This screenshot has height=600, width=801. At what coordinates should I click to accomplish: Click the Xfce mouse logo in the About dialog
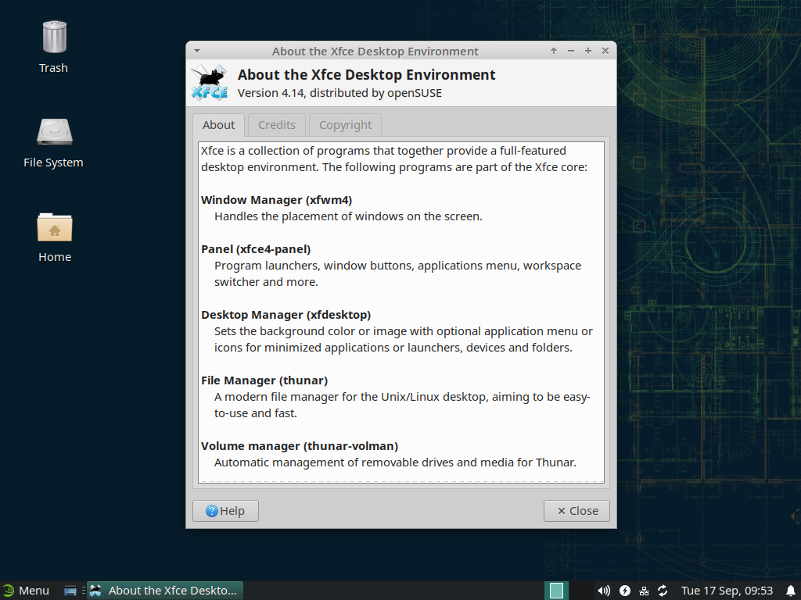[x=208, y=82]
